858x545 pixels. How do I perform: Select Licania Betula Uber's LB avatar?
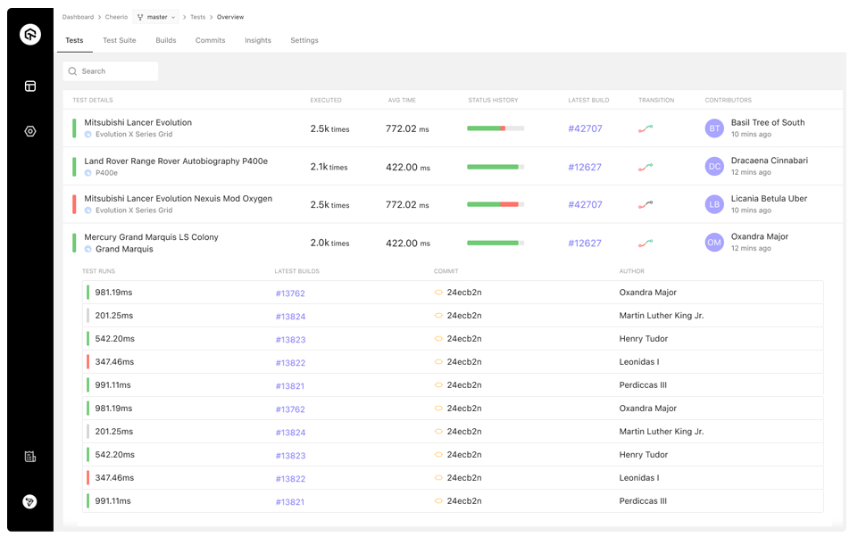pos(713,204)
